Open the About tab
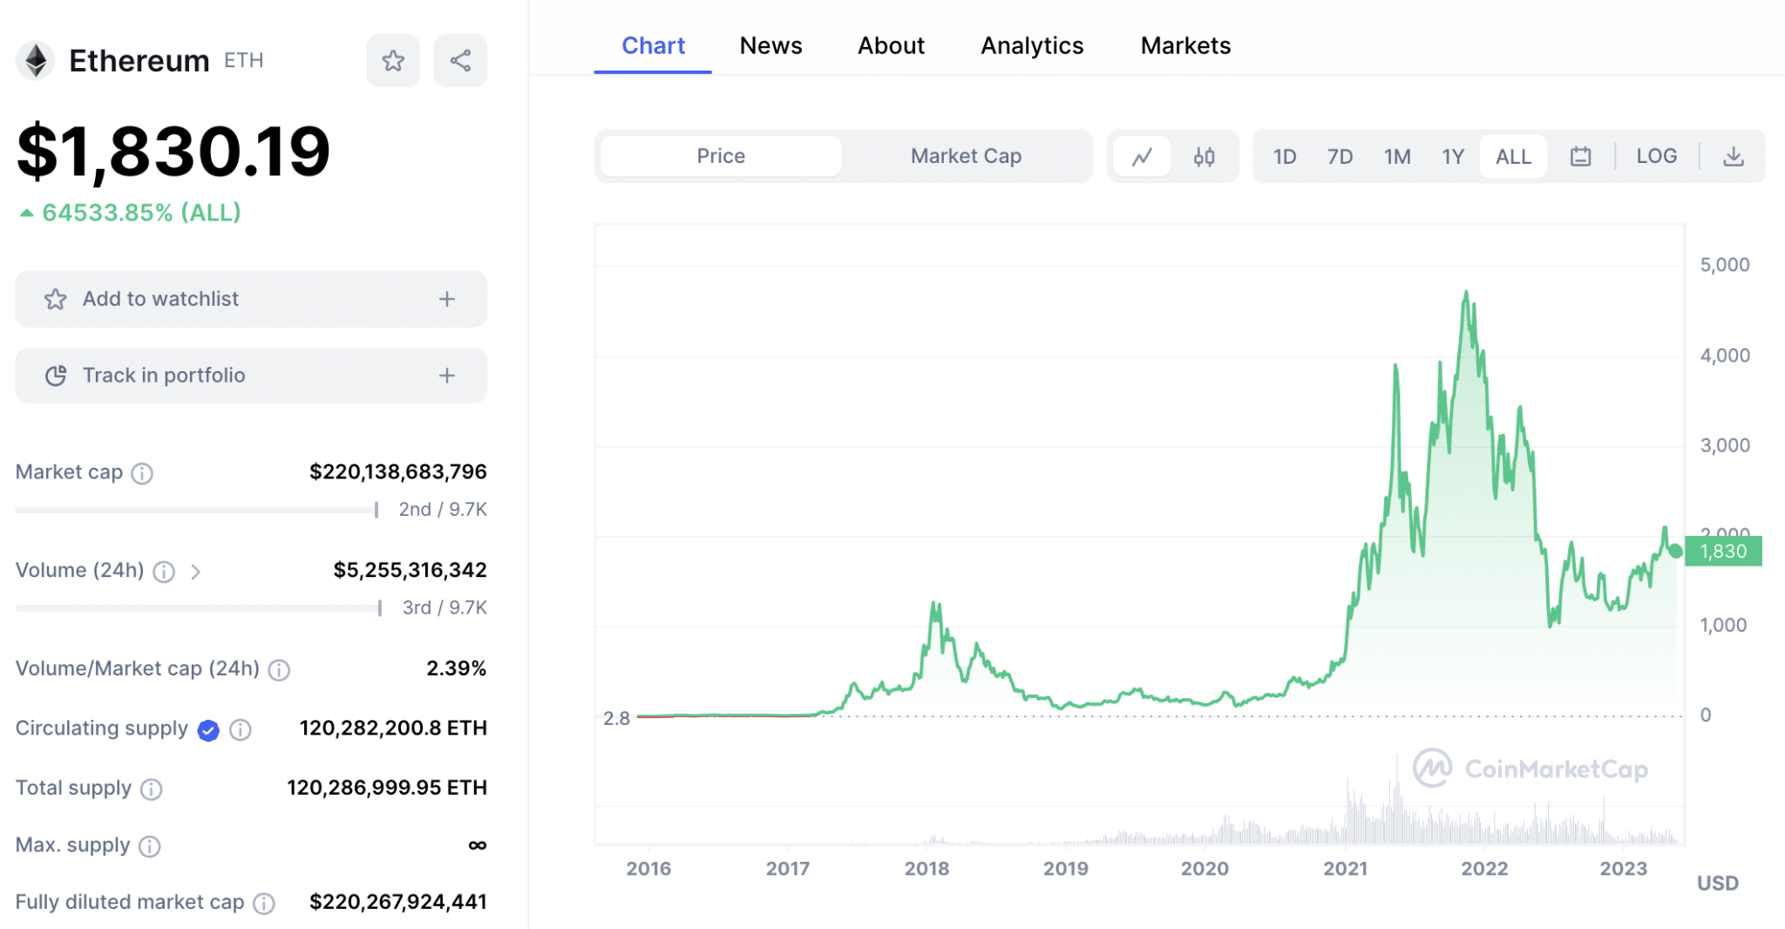This screenshot has height=929, width=1785. click(x=891, y=45)
